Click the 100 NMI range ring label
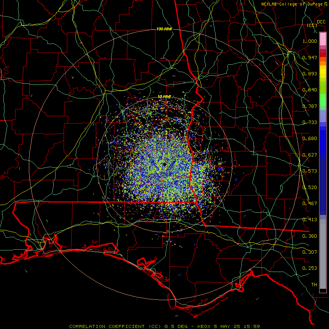 (x=164, y=29)
